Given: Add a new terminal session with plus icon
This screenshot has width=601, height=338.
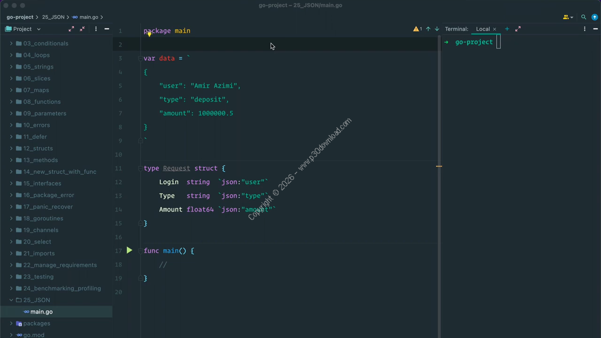Looking at the screenshot, I should [x=507, y=29].
